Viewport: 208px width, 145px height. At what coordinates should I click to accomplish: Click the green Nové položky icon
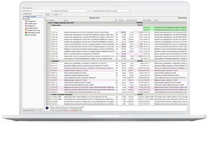[x=26, y=35]
